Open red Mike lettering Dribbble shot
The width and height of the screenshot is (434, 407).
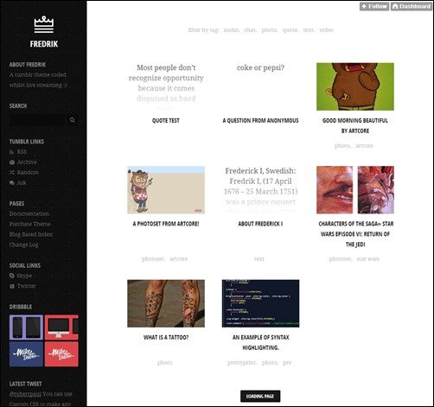(61, 354)
